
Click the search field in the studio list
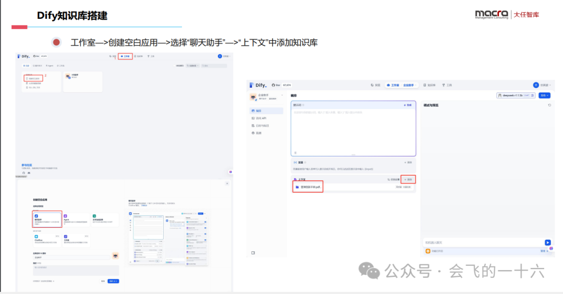point(214,66)
